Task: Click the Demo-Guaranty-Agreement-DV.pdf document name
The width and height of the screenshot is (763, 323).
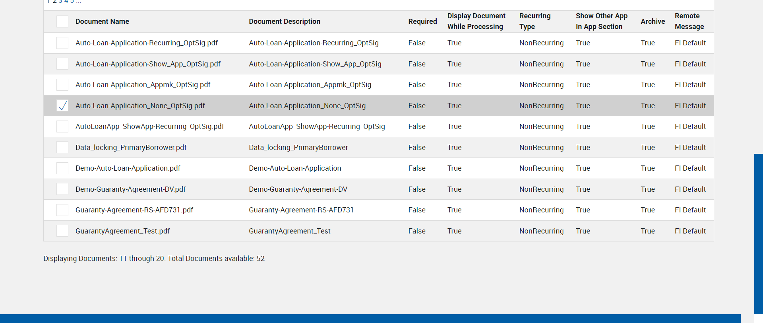Action: [x=130, y=189]
